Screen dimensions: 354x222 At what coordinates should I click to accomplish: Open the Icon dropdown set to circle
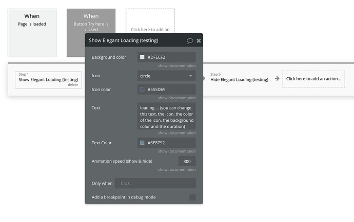click(x=166, y=76)
